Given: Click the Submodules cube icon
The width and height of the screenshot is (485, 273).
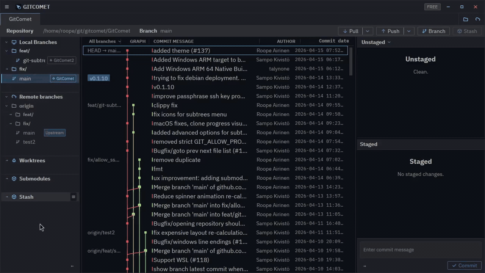Looking at the screenshot, I should [x=14, y=179].
